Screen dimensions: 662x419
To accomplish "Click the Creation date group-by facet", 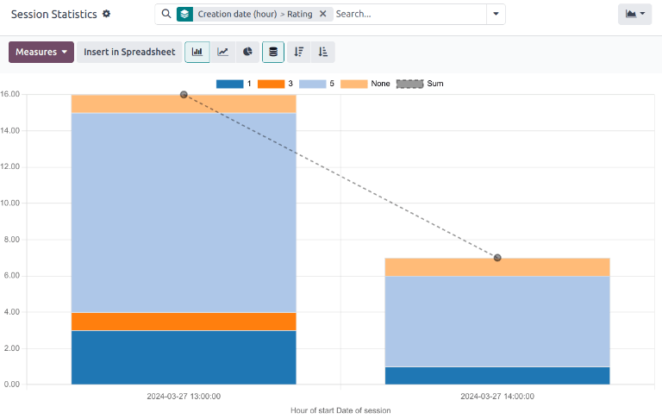I will coord(254,15).
